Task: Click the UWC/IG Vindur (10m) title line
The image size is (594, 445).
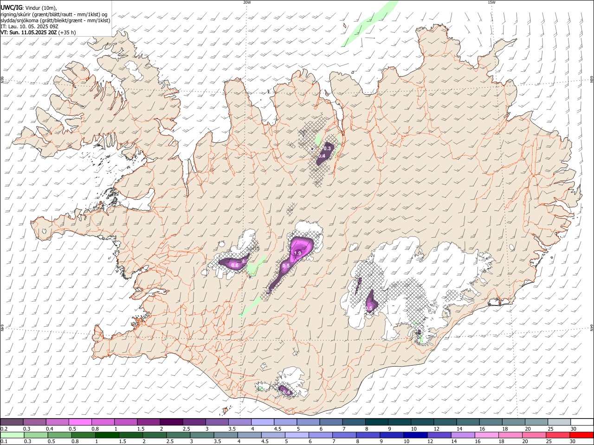Action: [29, 8]
